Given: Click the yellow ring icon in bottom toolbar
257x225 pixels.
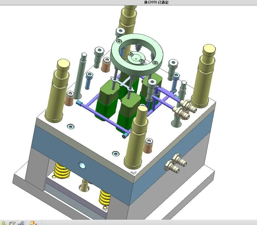Looking at the screenshot, I should point(4,223).
